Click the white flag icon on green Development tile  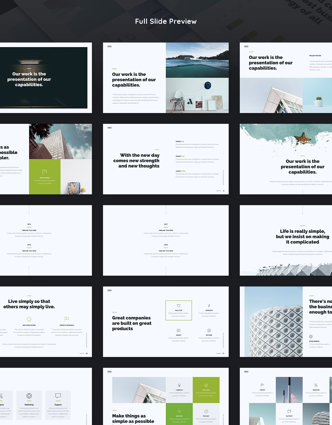pos(45,172)
